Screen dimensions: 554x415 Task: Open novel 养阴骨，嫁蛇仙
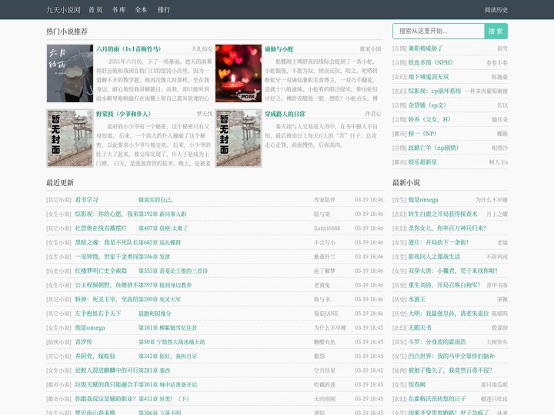coord(95,356)
